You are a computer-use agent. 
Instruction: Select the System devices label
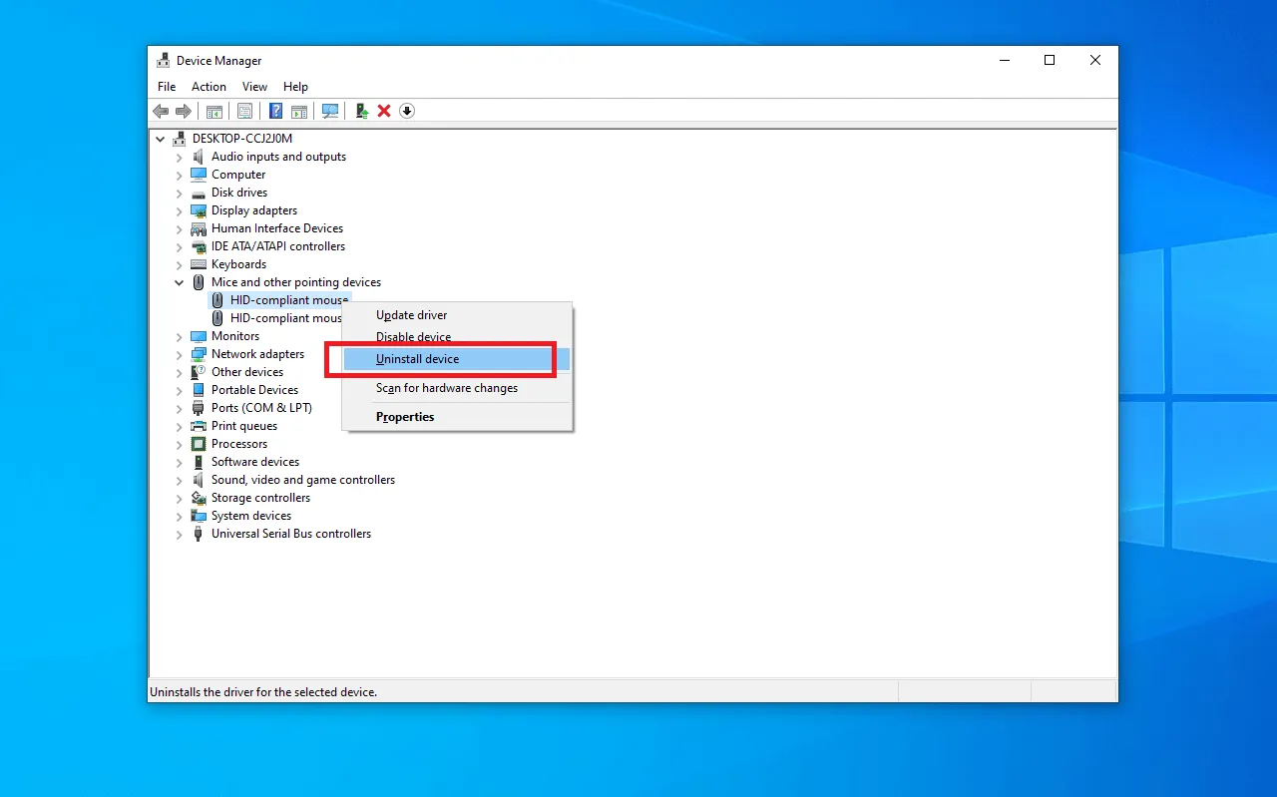coord(251,516)
